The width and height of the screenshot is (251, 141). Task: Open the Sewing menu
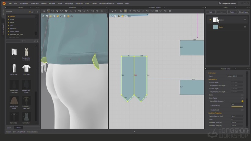pyautogui.click(x=44, y=3)
